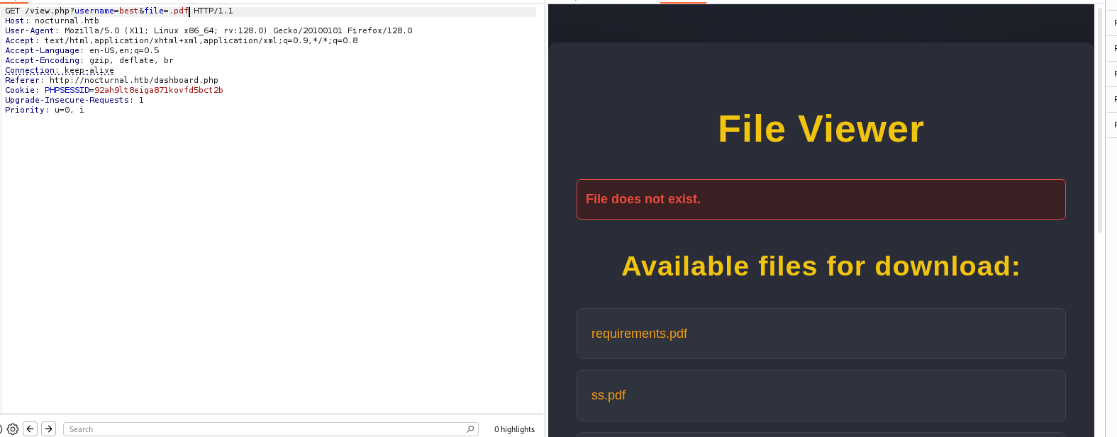
Task: Go to next search match arrow
Action: click(x=48, y=429)
